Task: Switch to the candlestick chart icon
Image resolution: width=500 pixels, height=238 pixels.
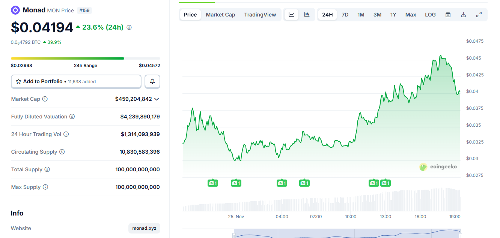Action: tap(307, 14)
